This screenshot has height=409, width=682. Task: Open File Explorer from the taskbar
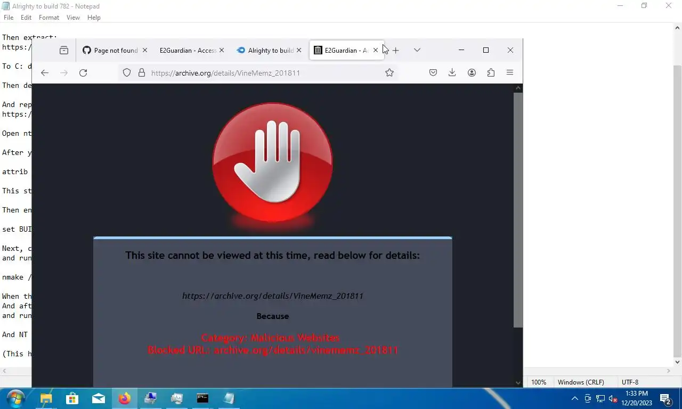46,398
